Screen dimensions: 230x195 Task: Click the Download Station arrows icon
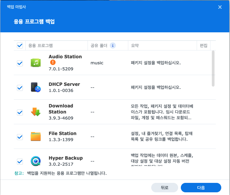coord(36,112)
